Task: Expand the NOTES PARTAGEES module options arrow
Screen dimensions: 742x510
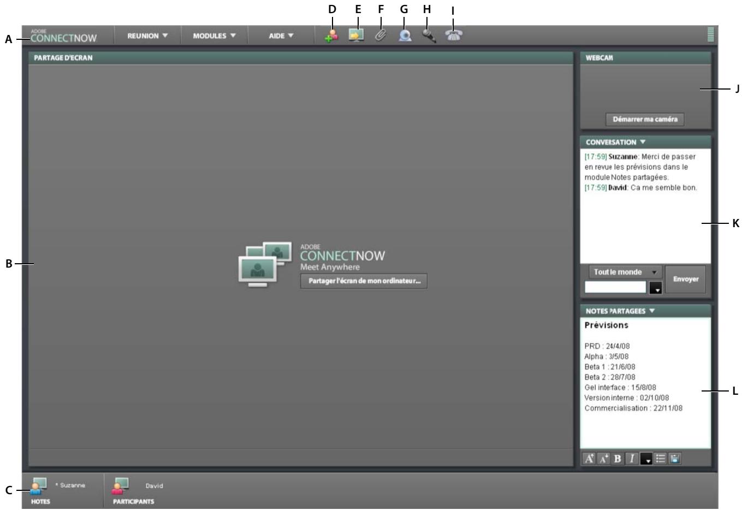Action: [652, 311]
